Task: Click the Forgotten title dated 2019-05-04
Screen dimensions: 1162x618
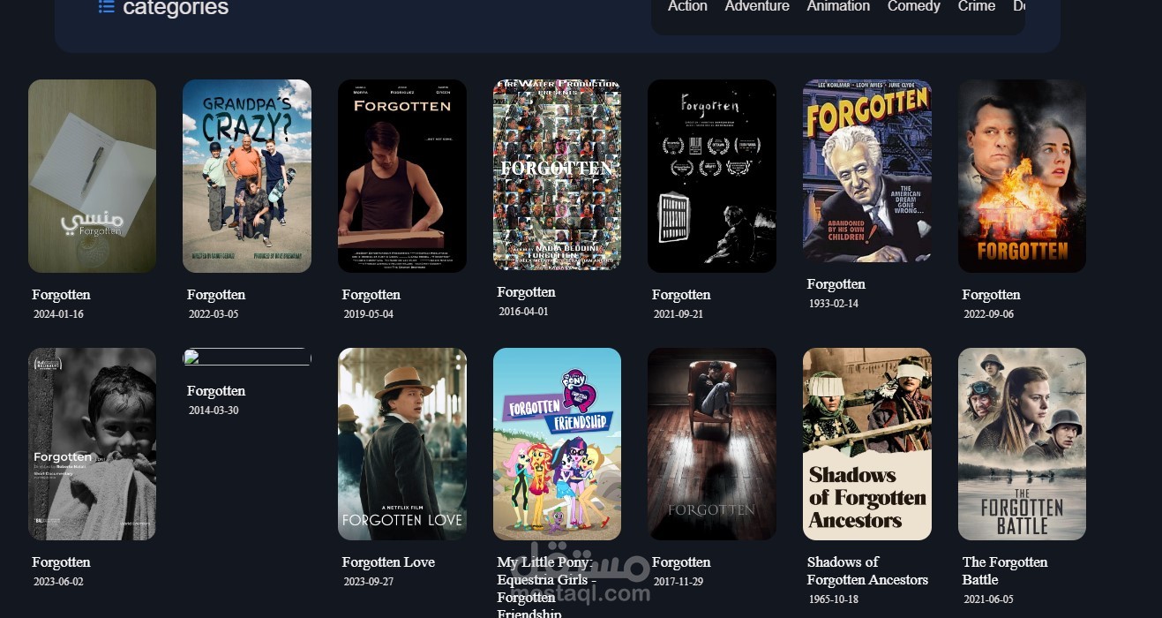Action: coord(371,295)
